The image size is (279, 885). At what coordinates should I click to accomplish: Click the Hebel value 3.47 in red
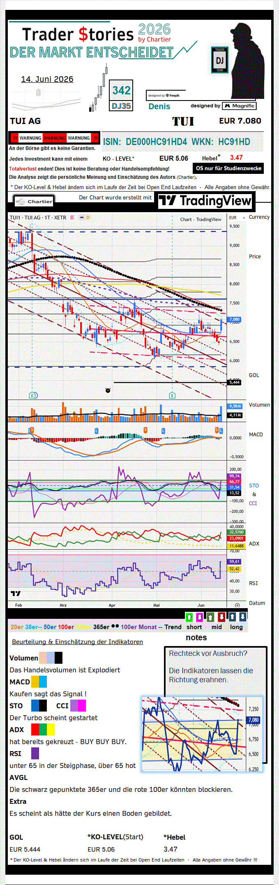click(x=236, y=157)
